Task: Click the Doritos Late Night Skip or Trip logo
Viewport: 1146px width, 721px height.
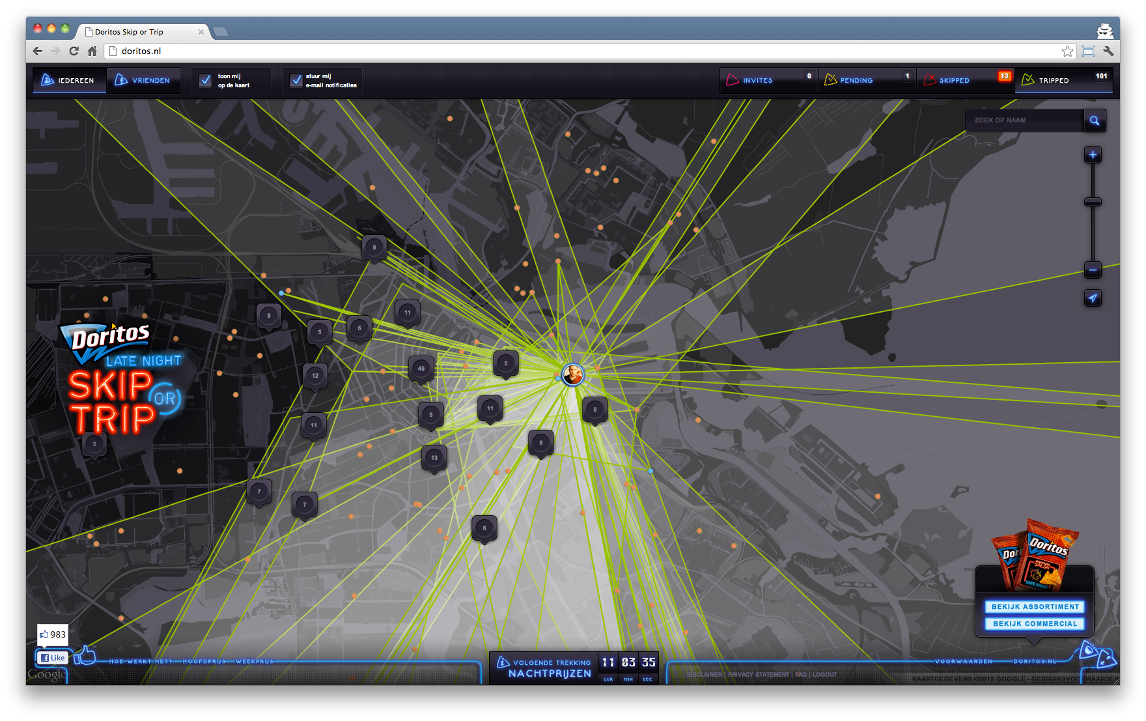Action: click(x=120, y=378)
